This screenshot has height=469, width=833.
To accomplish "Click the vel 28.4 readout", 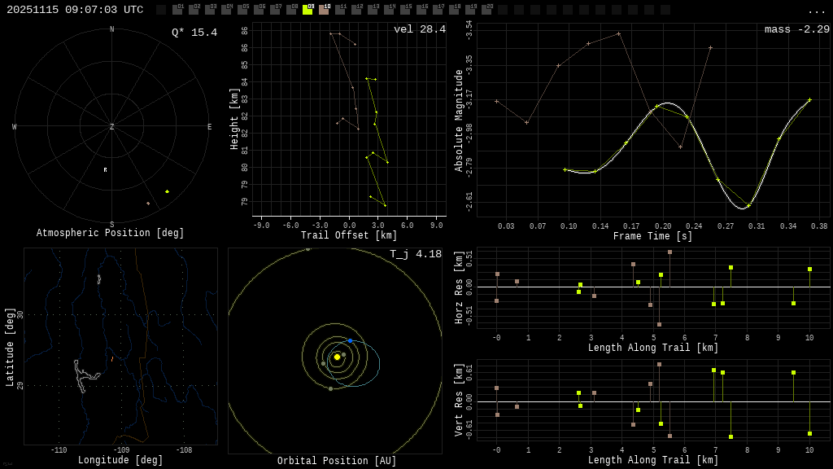I will [420, 29].
